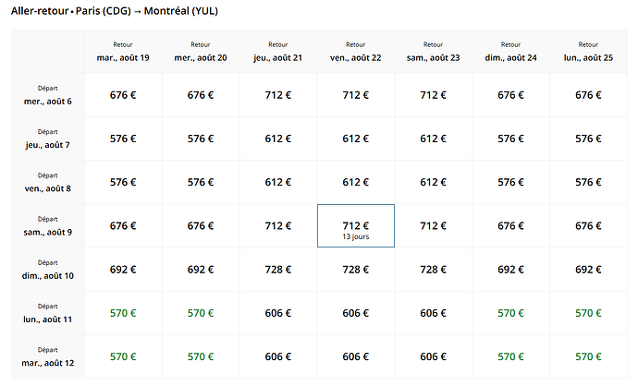Image resolution: width=638 pixels, height=386 pixels.
Task: Select 676 € fare for août 6 to août 19
Action: (123, 95)
